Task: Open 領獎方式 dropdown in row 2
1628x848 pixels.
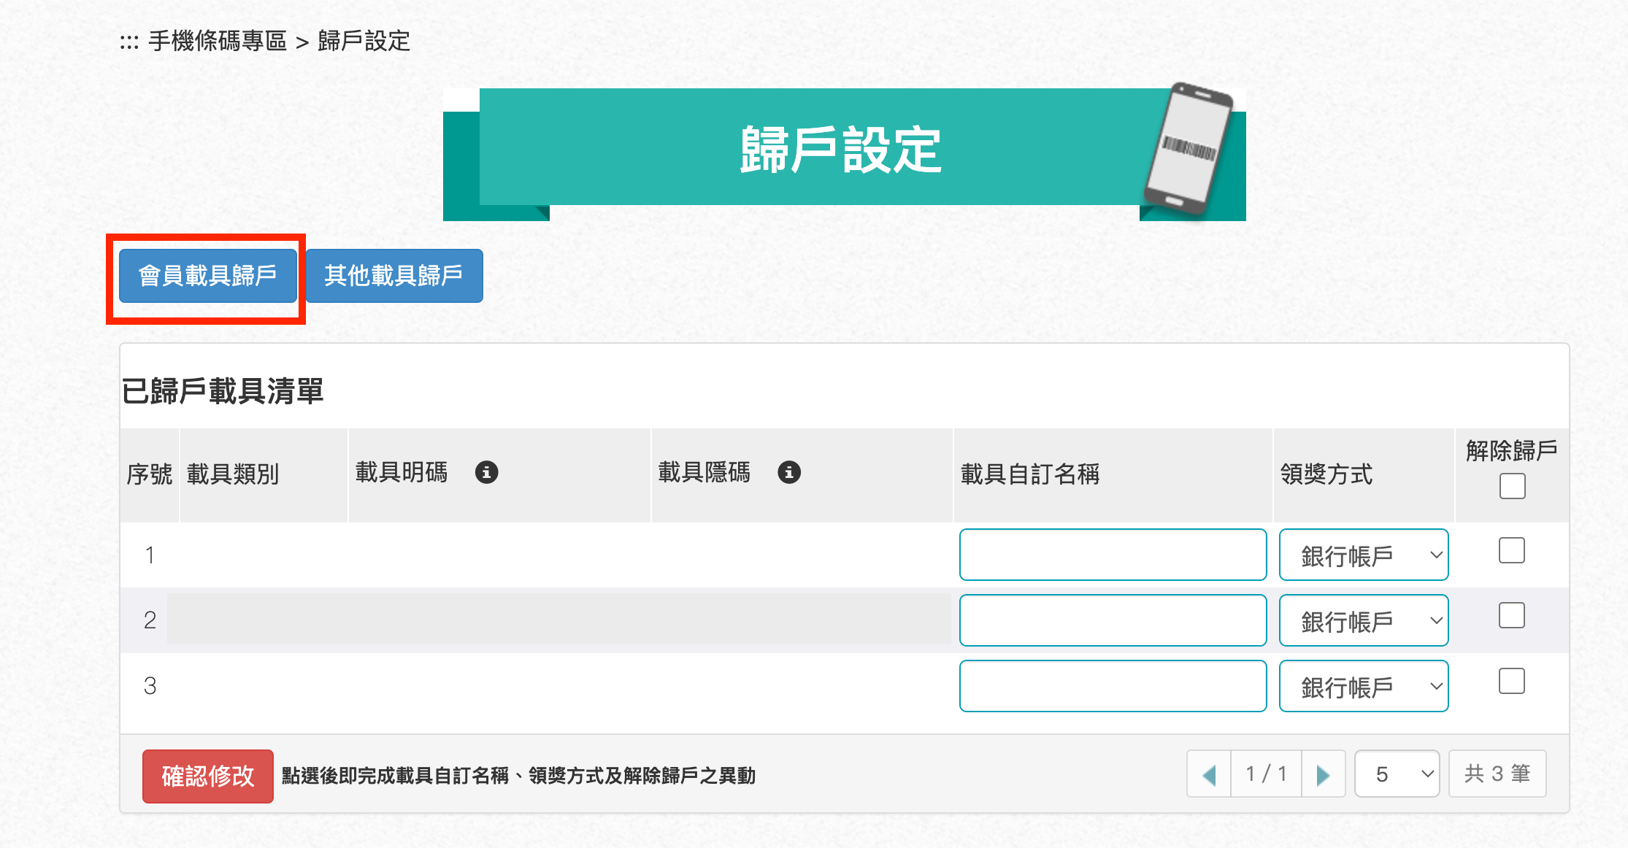Action: 1364,620
